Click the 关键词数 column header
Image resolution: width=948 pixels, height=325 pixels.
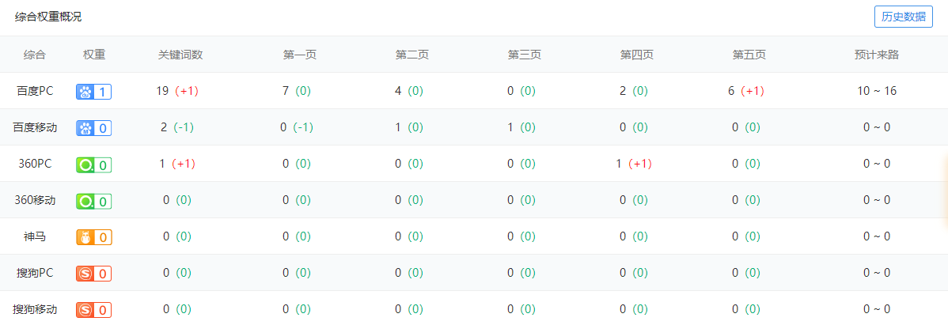tap(180, 55)
